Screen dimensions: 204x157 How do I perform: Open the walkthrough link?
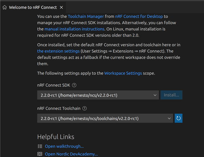[x=64, y=146]
